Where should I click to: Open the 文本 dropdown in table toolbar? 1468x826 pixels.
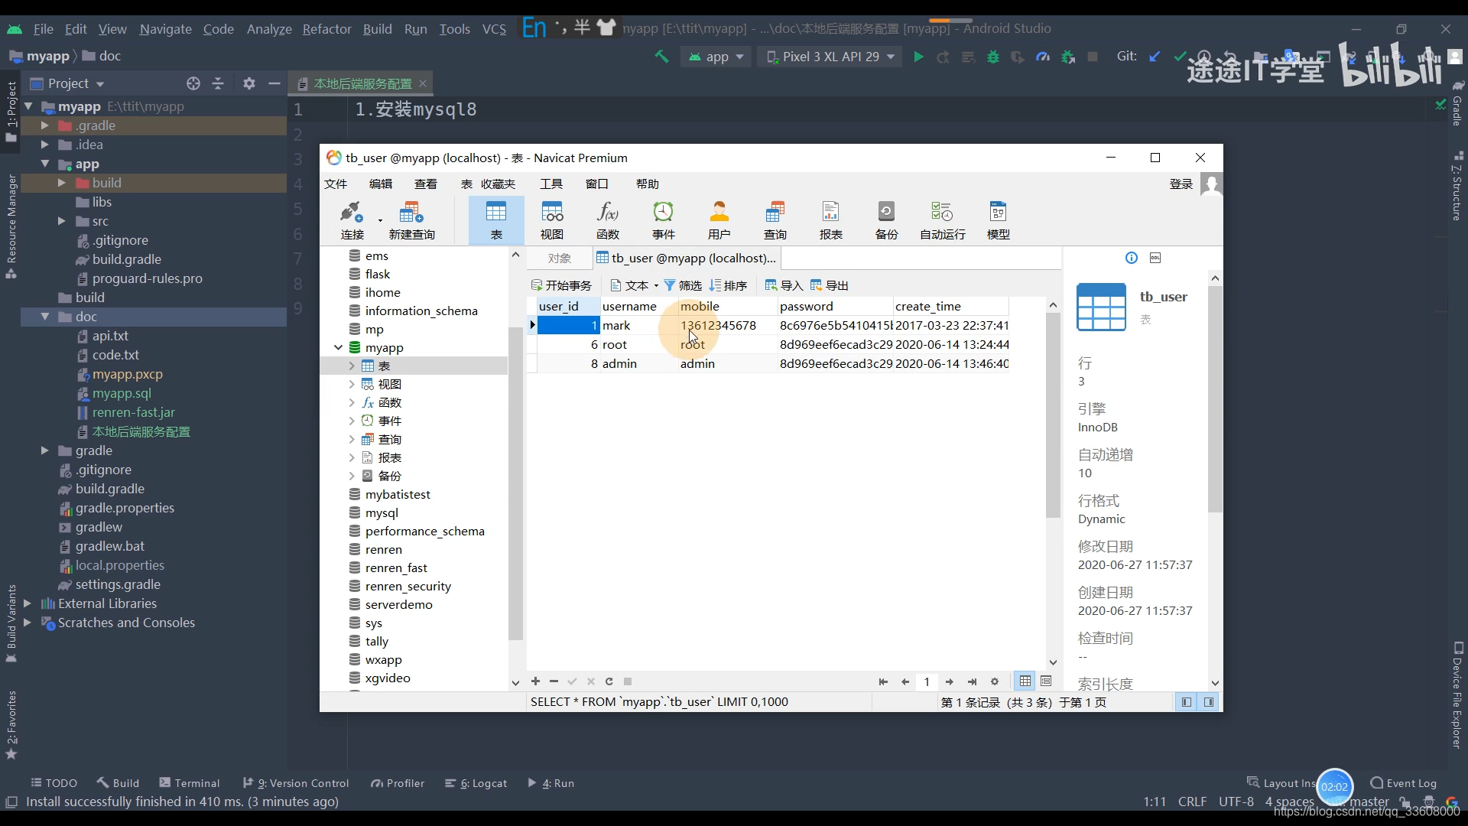635,285
